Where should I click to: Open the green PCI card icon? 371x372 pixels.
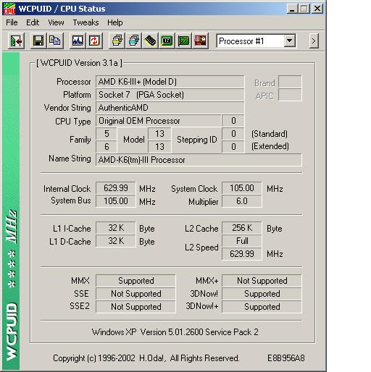[183, 41]
